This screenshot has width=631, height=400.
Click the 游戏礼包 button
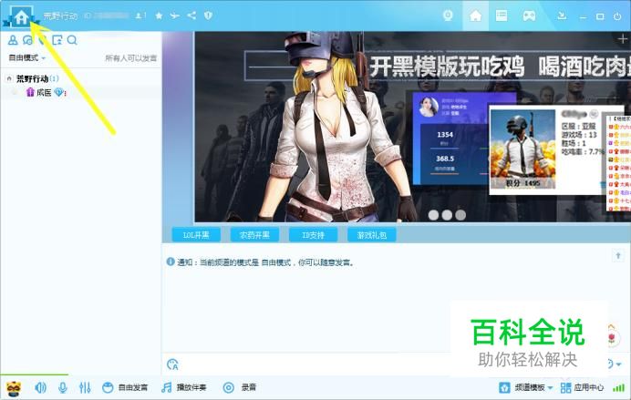pyautogui.click(x=371, y=235)
